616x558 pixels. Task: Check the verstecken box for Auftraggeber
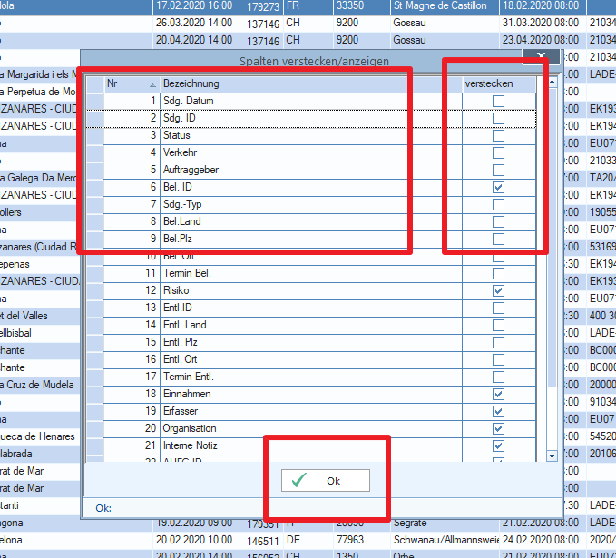(x=498, y=171)
